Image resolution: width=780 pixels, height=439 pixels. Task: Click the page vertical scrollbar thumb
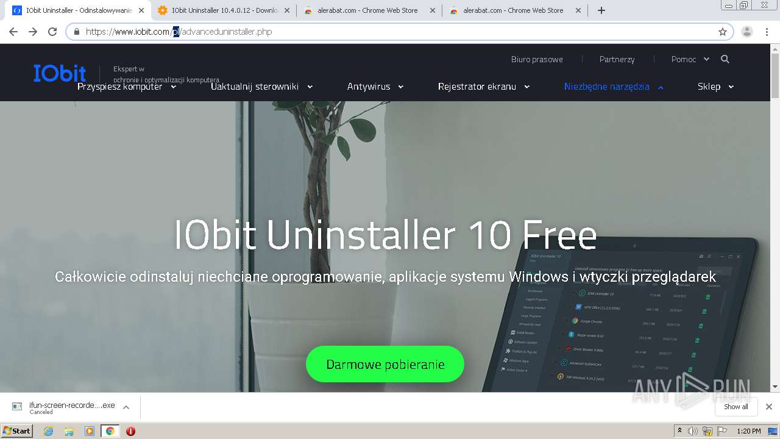(x=775, y=76)
